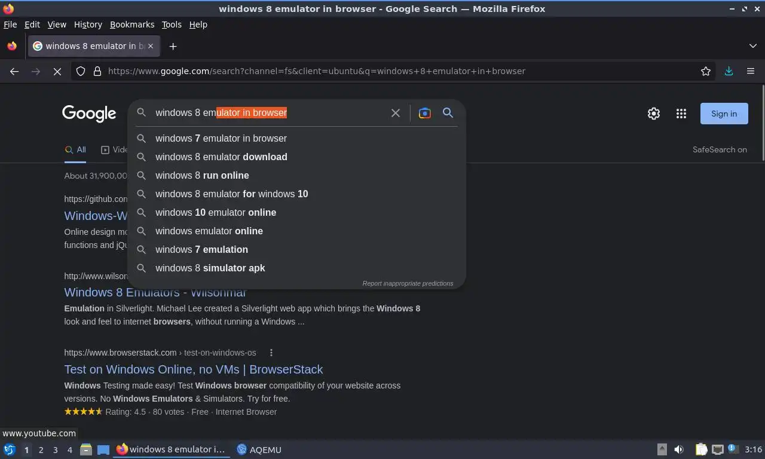This screenshot has height=459, width=765.
Task: Submit search with magnifier button
Action: [448, 113]
